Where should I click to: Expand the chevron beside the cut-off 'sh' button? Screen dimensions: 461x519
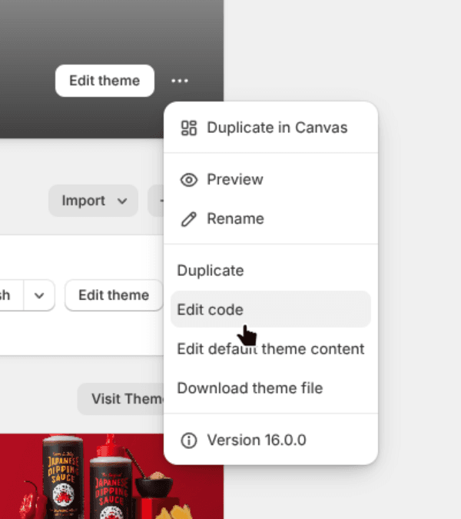[39, 295]
